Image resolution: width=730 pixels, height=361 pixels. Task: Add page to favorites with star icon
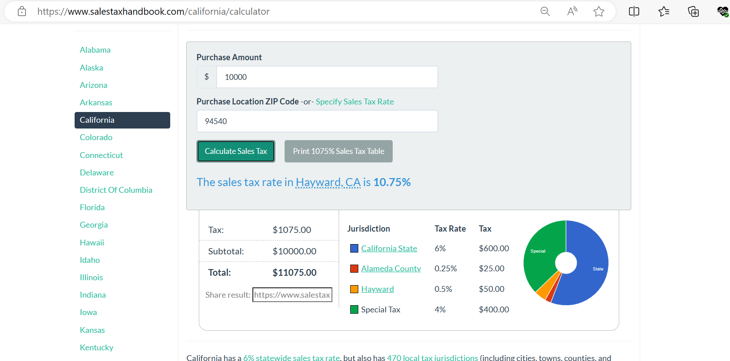pyautogui.click(x=599, y=12)
